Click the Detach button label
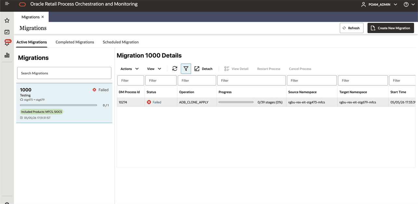The width and height of the screenshot is (418, 204). pos(207,69)
